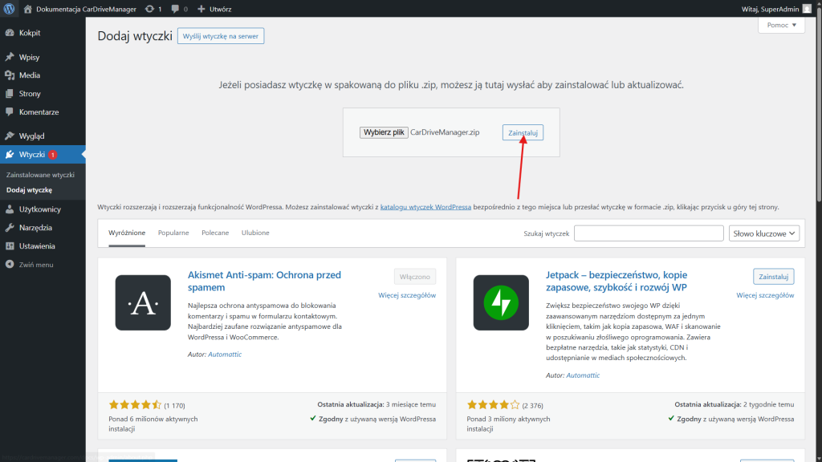Open the Media library menu item
Screen dimensions: 822x462
(29, 75)
